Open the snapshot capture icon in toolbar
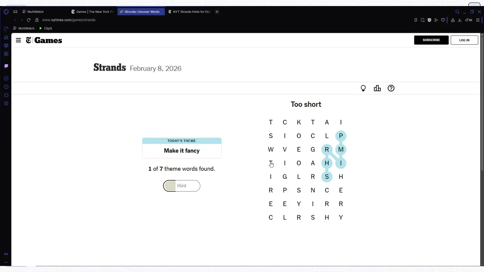Viewport: 484px width, 272px height. tap(422, 20)
